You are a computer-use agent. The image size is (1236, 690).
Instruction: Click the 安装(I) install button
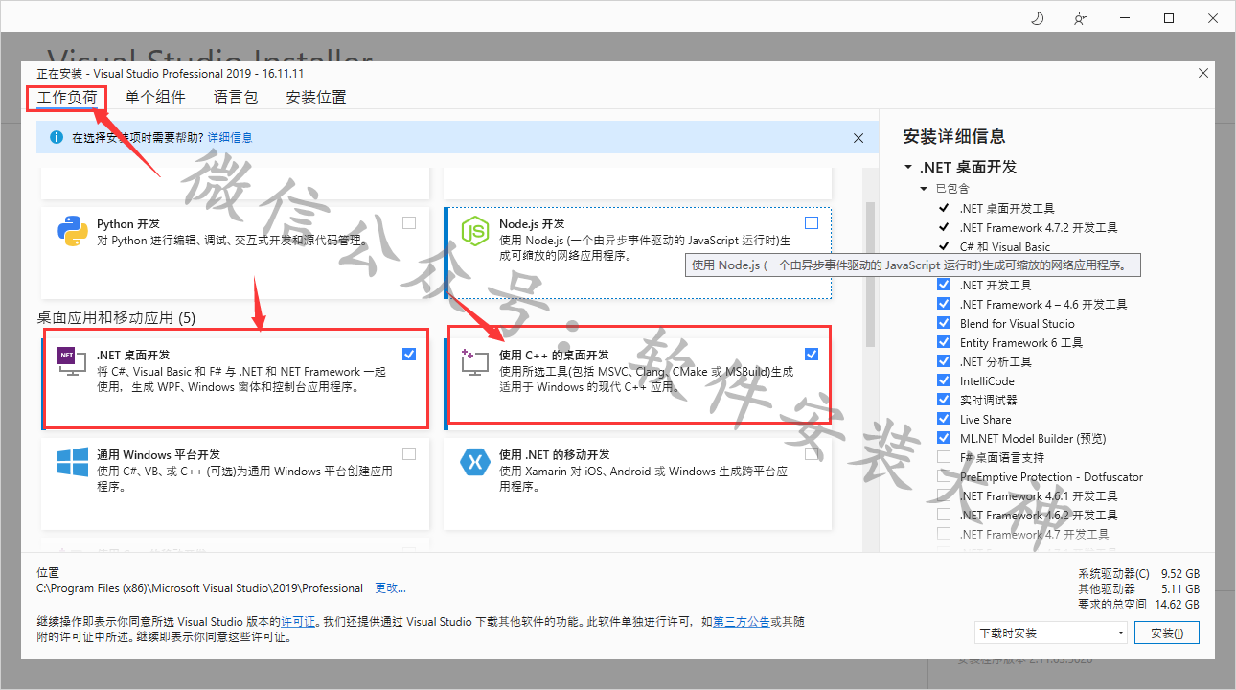point(1167,632)
